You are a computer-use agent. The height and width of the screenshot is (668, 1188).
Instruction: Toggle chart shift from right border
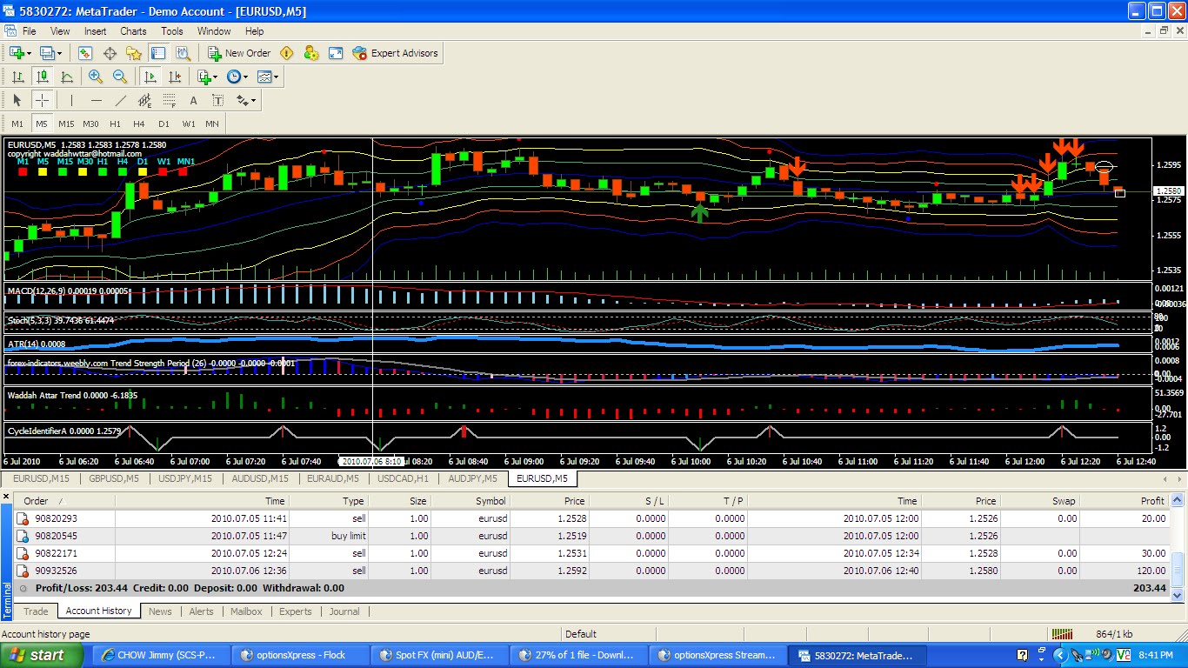click(175, 77)
